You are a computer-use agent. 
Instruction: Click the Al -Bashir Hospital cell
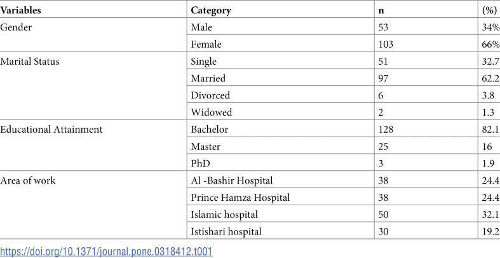(232, 180)
